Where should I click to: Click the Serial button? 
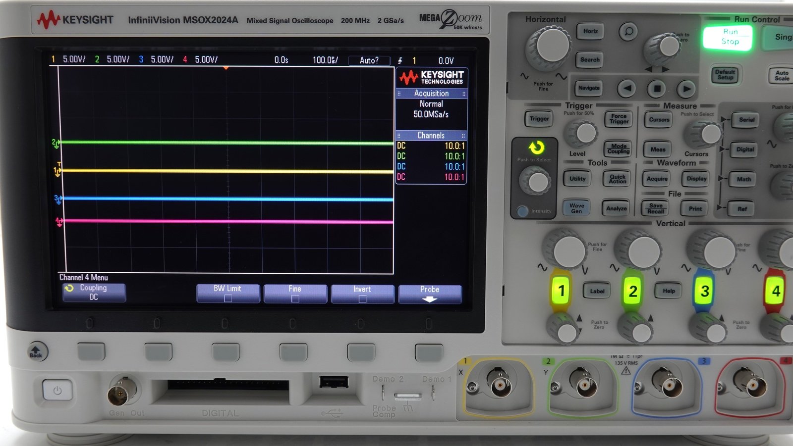[x=746, y=120]
